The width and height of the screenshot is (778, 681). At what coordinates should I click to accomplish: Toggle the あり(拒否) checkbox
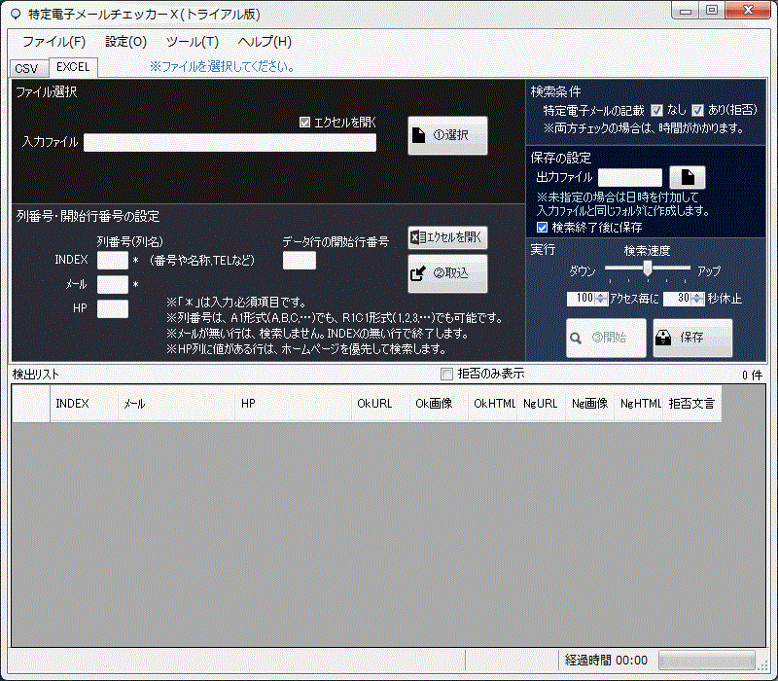click(697, 111)
